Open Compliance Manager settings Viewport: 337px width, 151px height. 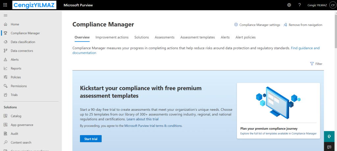[x=257, y=25]
